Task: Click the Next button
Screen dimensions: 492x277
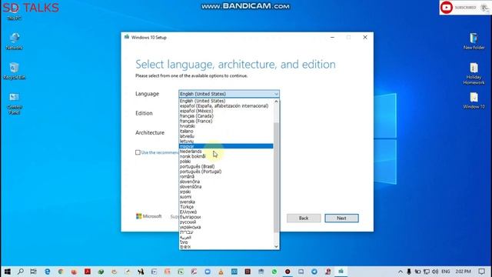Action: 341,219
